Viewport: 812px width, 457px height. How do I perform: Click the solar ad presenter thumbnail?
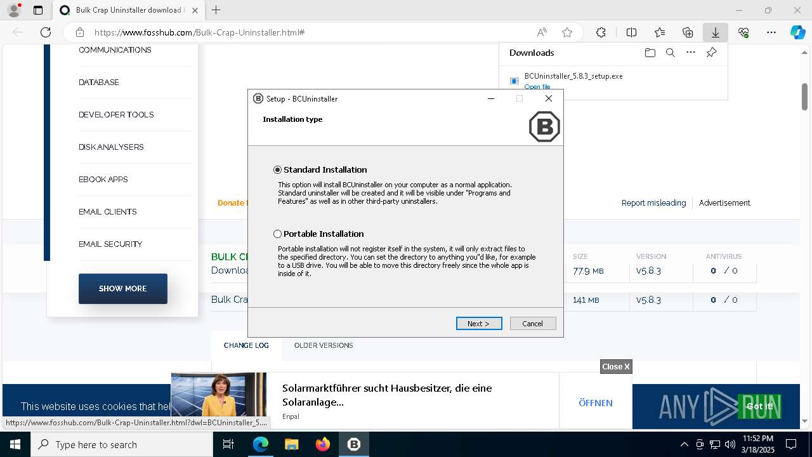tap(219, 395)
